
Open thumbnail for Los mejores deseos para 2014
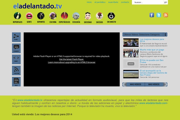131,43
